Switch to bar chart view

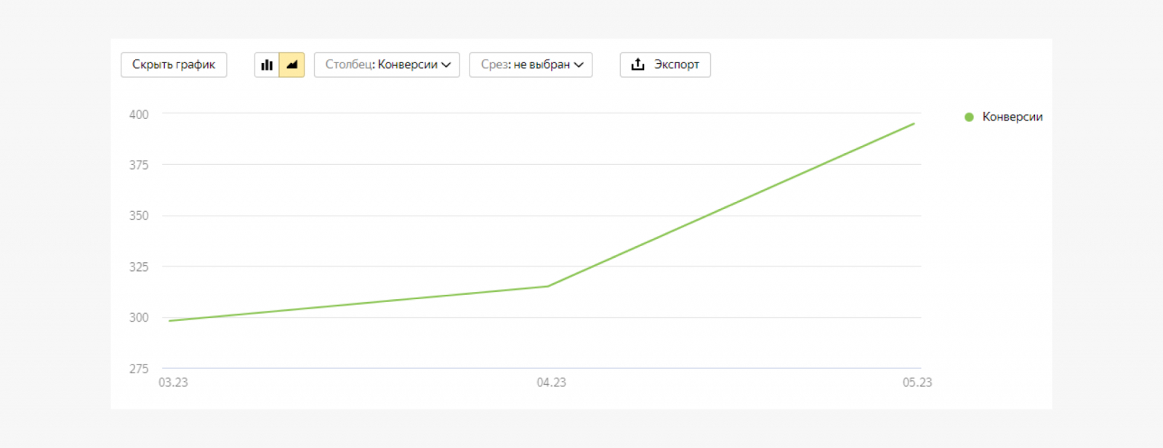267,65
